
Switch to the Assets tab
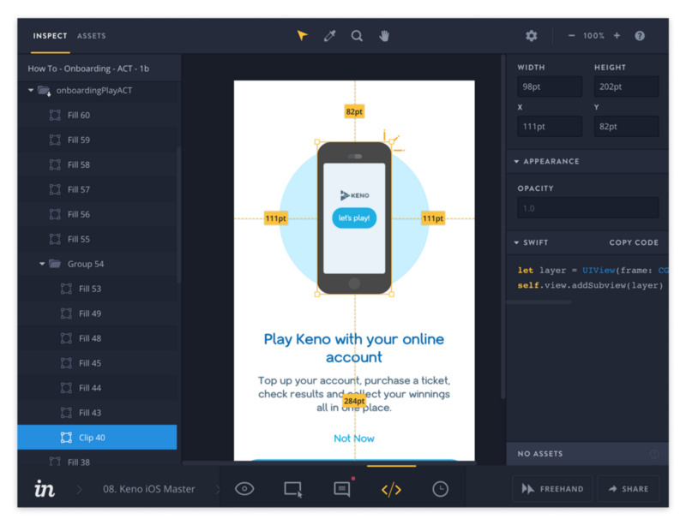(x=92, y=36)
